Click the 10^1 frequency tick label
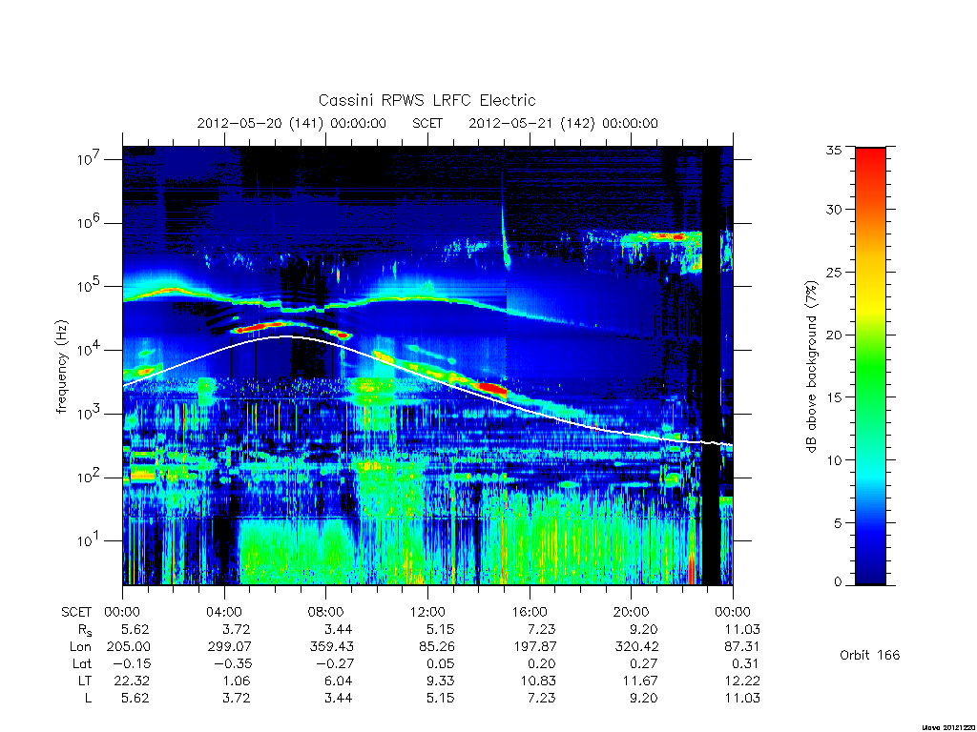The image size is (977, 732). pyautogui.click(x=89, y=540)
